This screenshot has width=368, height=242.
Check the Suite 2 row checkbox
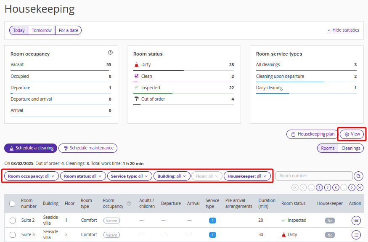pos(12,221)
